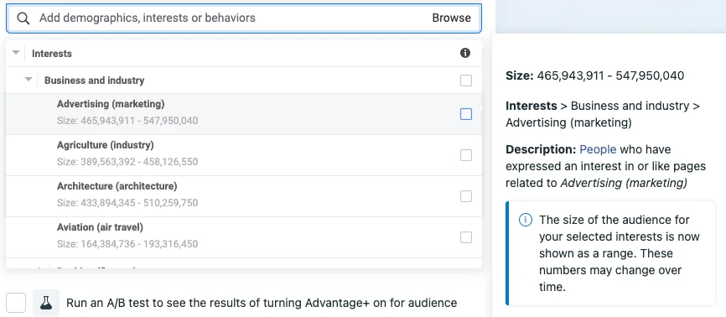This screenshot has height=317, width=726.
Task: Open the Interests info icon
Action: [x=465, y=53]
